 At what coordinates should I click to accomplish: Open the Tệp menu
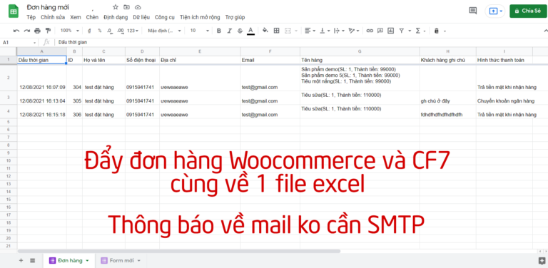point(31,17)
